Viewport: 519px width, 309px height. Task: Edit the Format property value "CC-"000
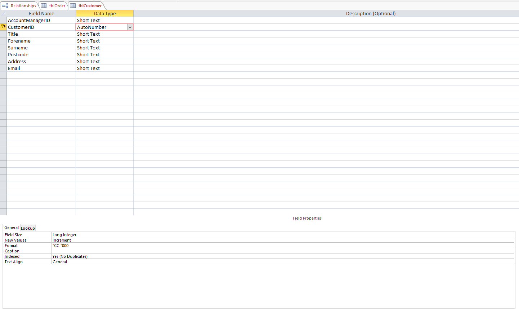[x=283, y=246]
